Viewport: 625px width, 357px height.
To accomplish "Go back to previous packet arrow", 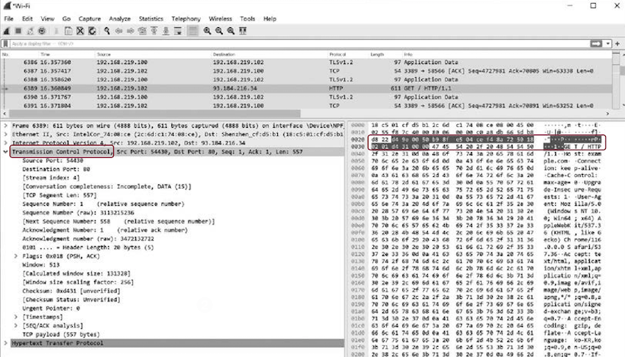I will (119, 31).
